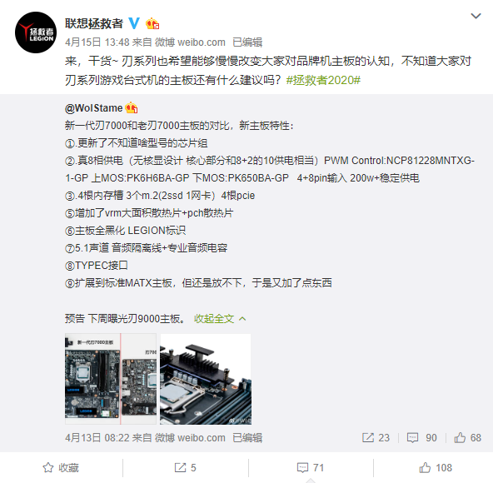Open the post options dropdown chevron
The width and height of the screenshot is (493, 483).
click(476, 16)
